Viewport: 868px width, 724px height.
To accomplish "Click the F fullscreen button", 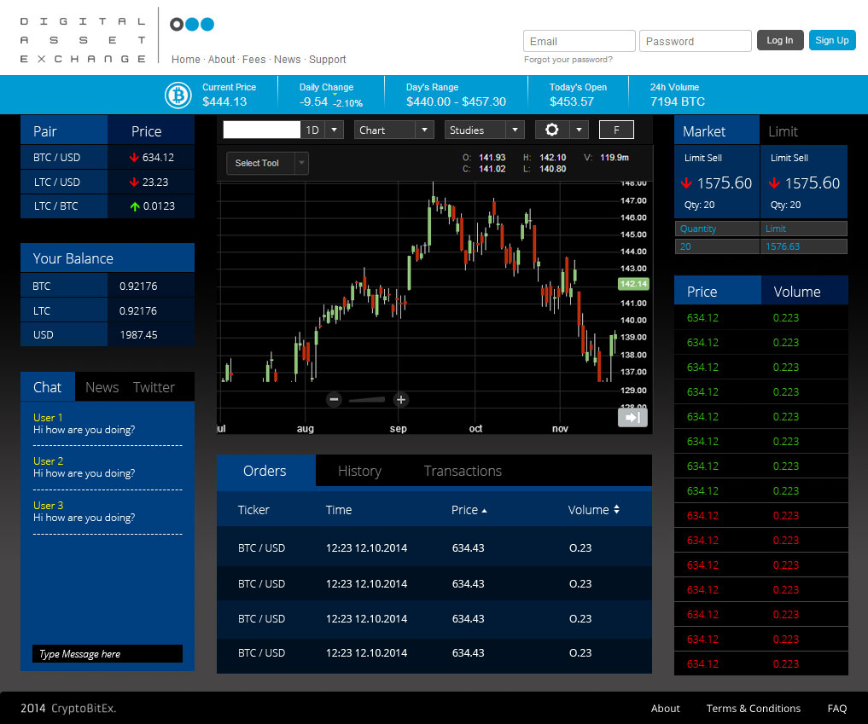I will tap(616, 130).
